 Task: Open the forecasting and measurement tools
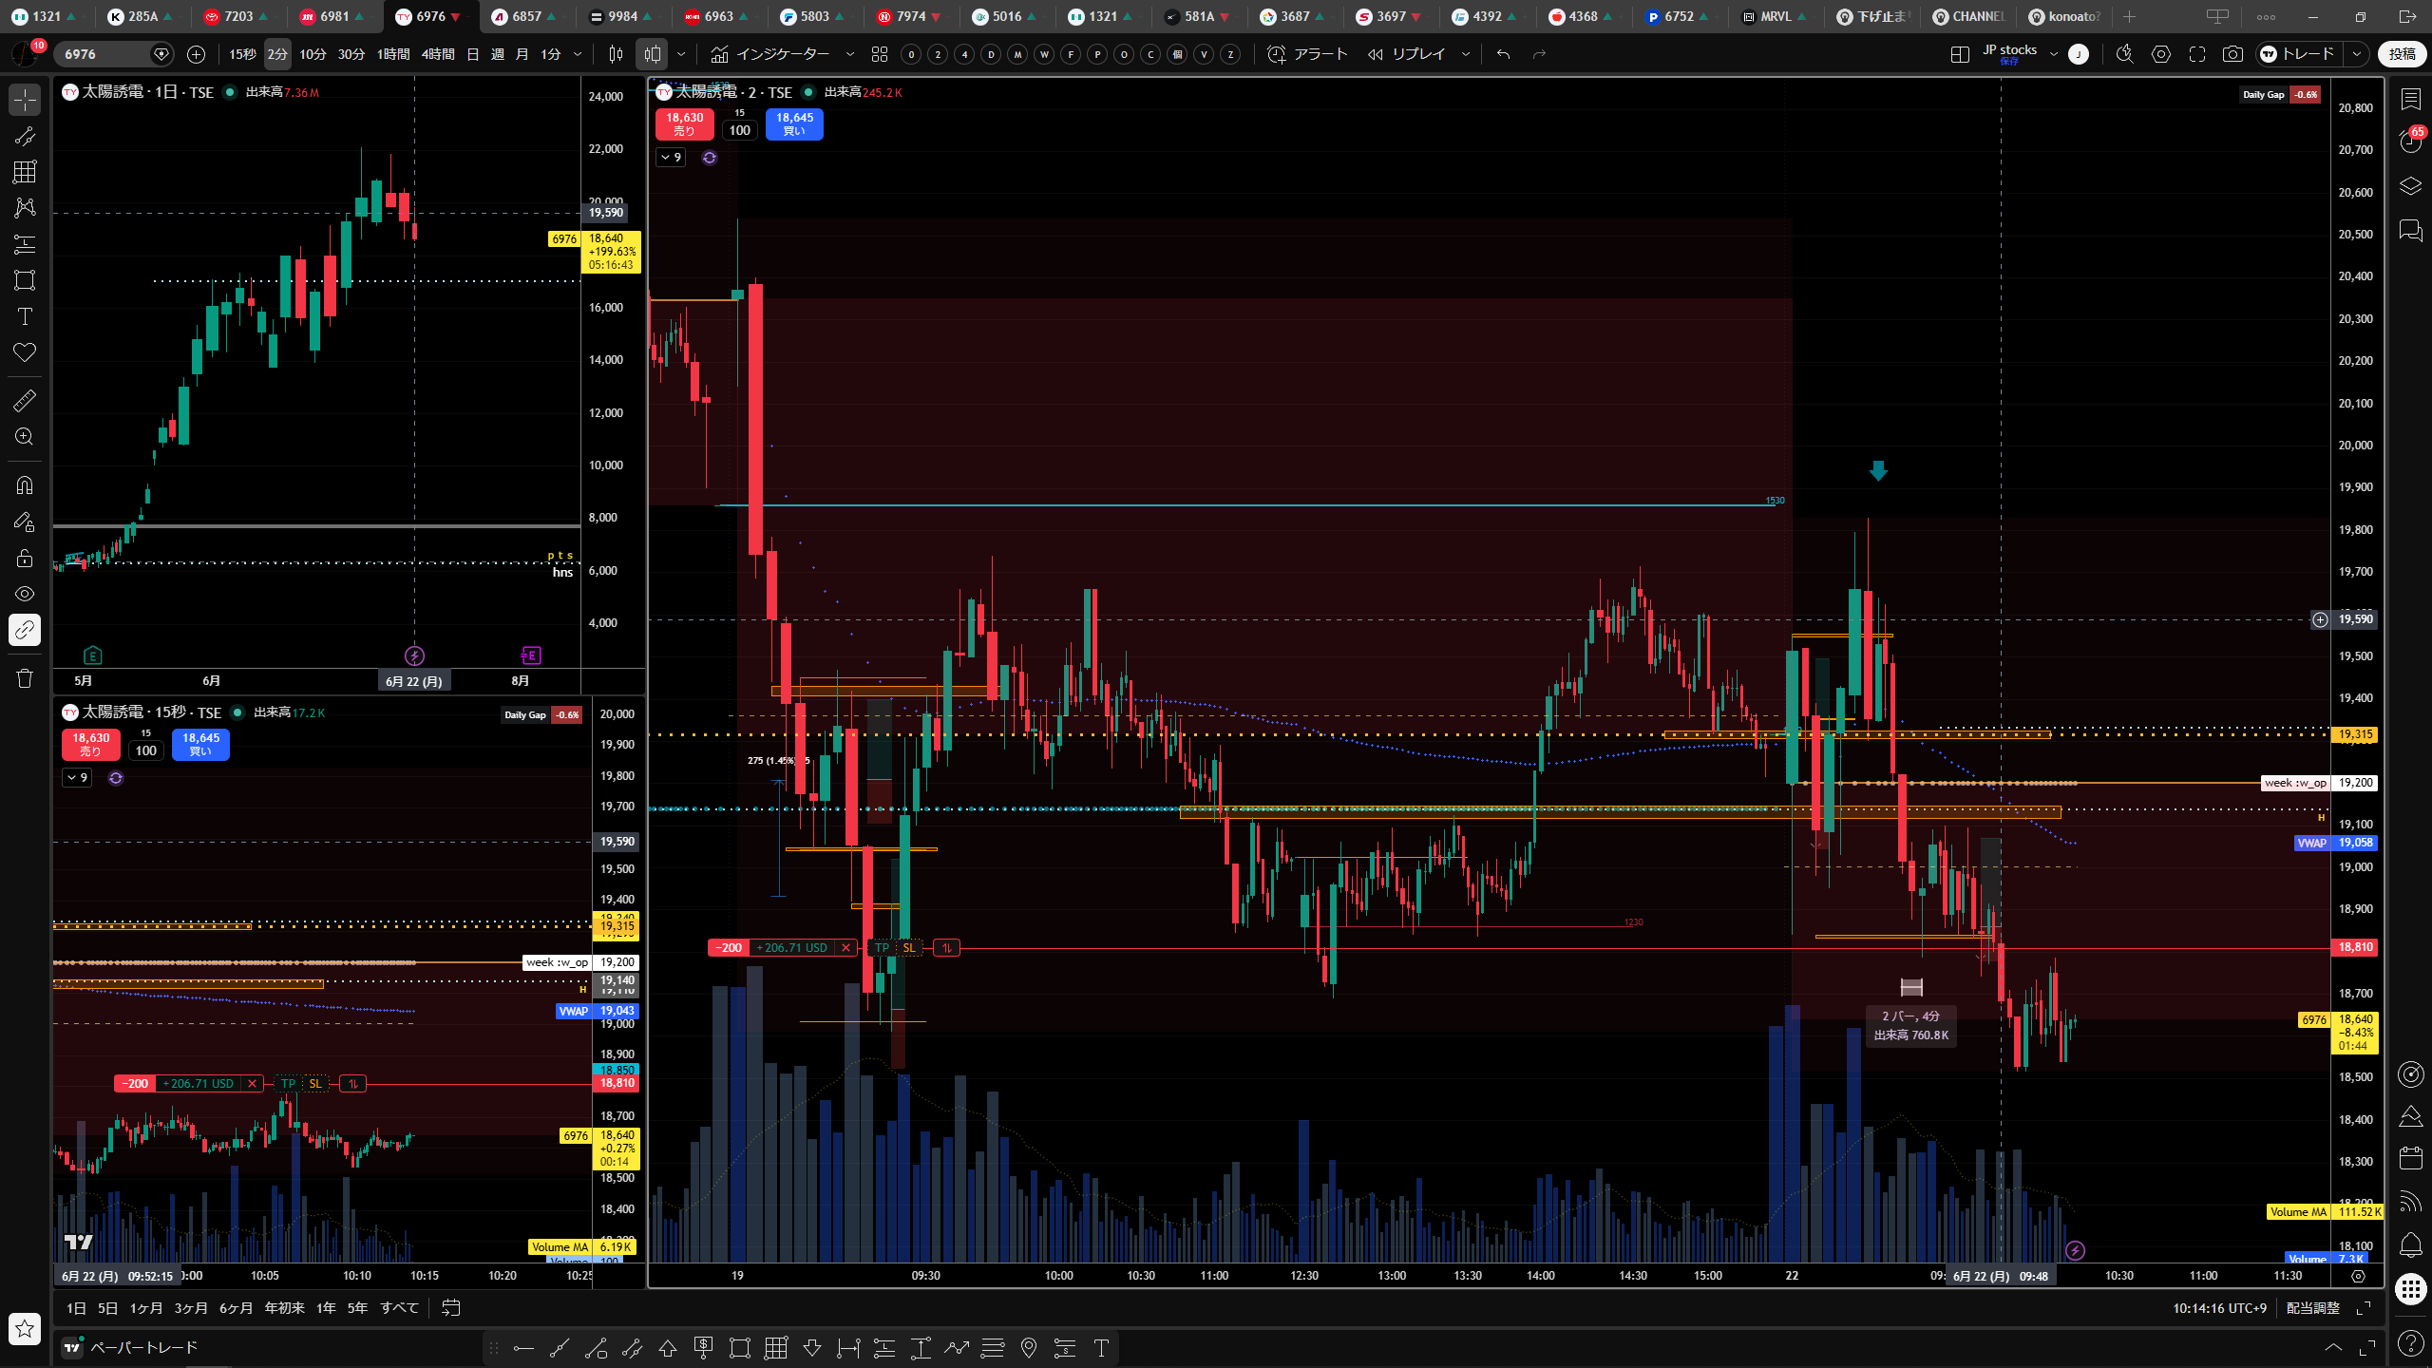25,244
